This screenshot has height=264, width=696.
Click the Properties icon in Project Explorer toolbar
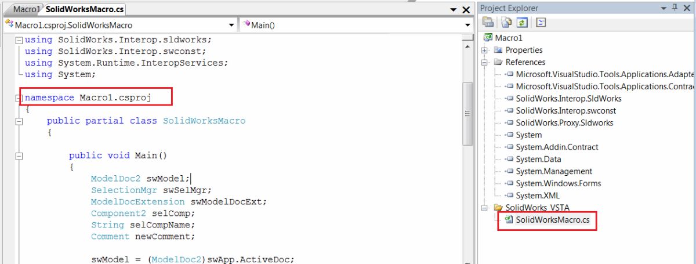coord(488,23)
